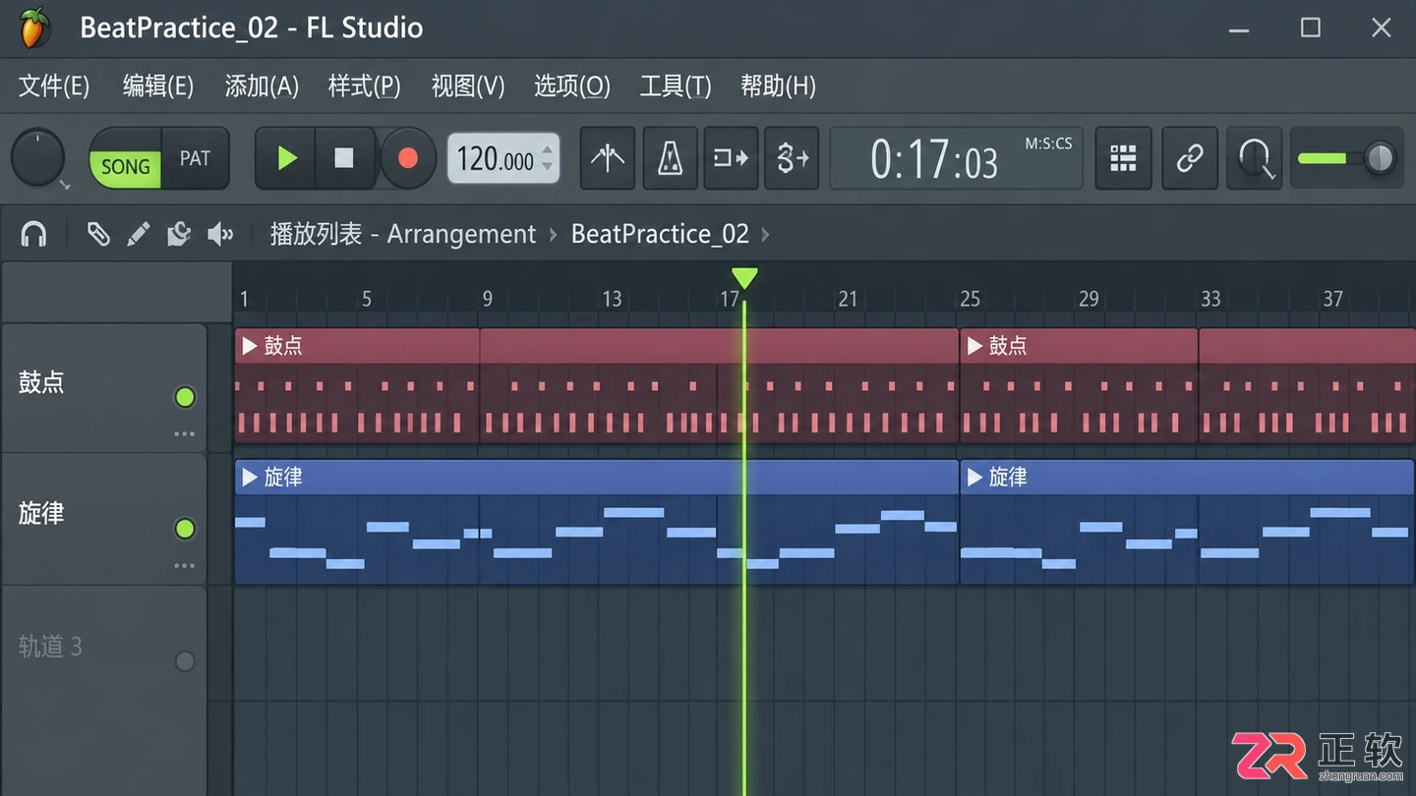Image resolution: width=1416 pixels, height=796 pixels.
Task: Click bar 9 on the timeline ruler
Action: [487, 299]
